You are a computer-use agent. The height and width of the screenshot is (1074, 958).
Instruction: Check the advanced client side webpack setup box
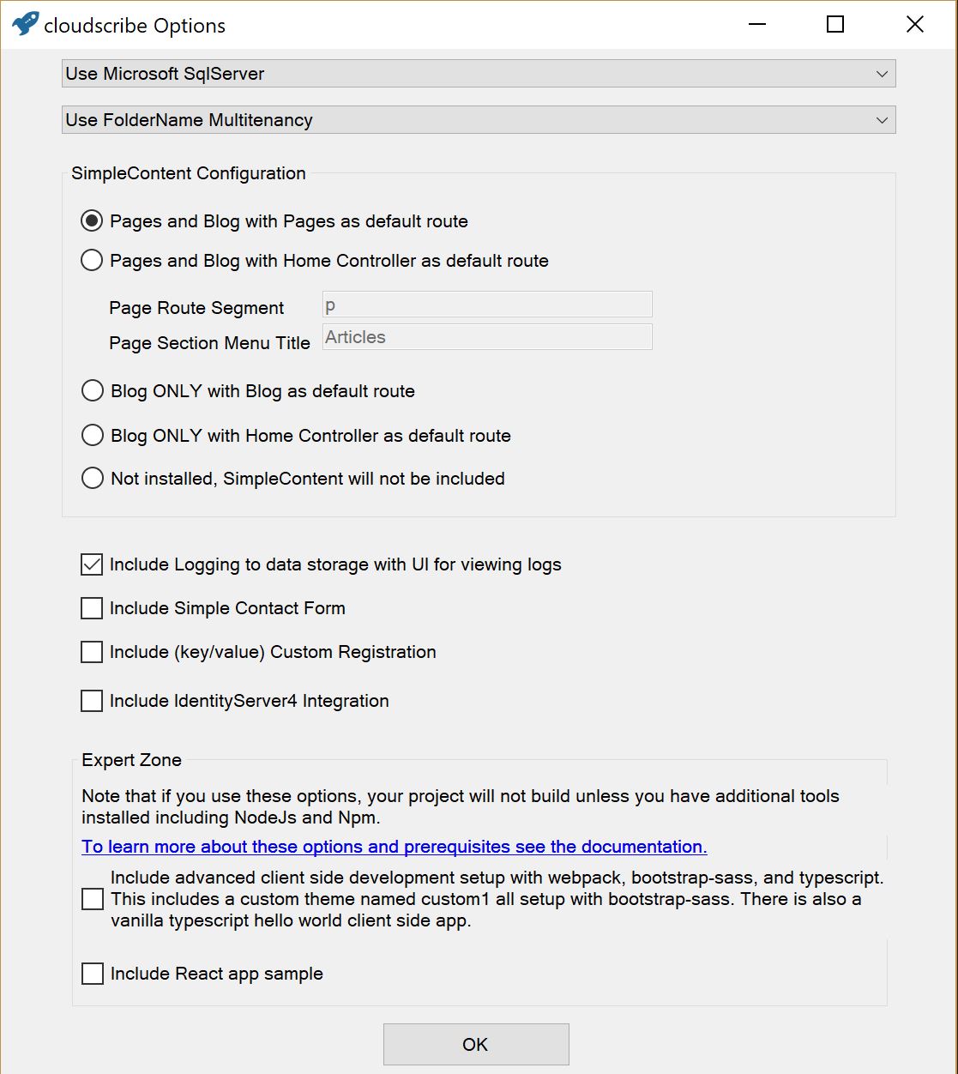point(92,899)
